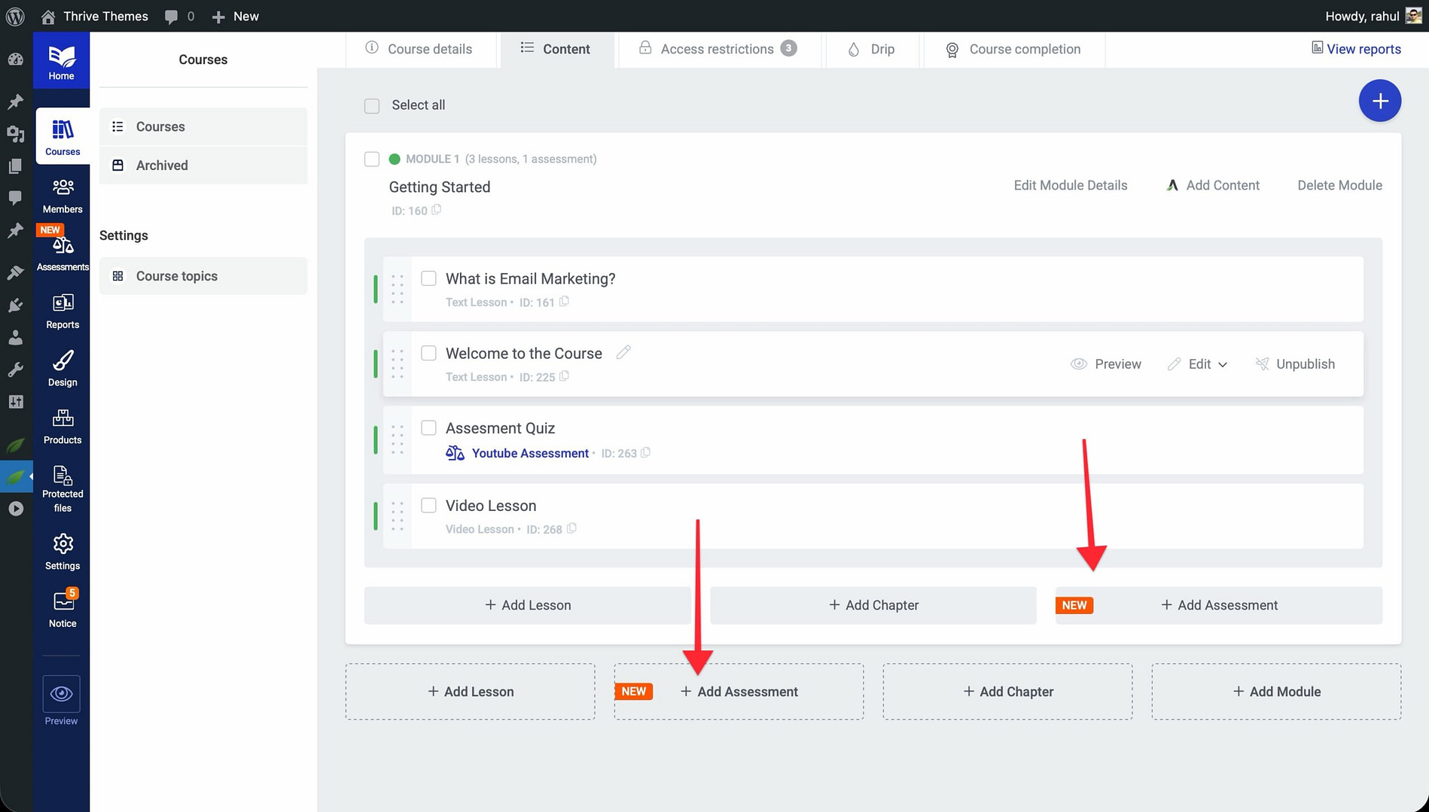Click the blue plus add button
The height and width of the screenshot is (812, 1429).
(1379, 101)
